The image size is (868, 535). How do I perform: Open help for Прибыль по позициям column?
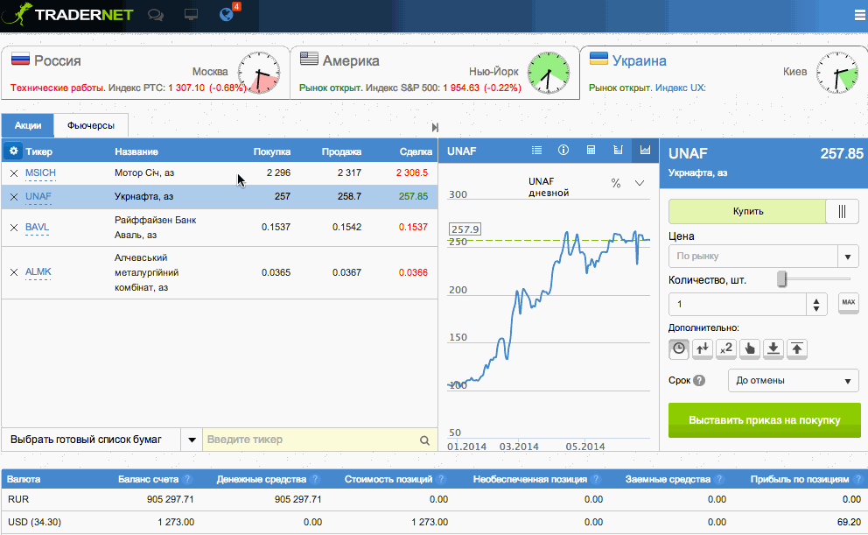pyautogui.click(x=857, y=479)
